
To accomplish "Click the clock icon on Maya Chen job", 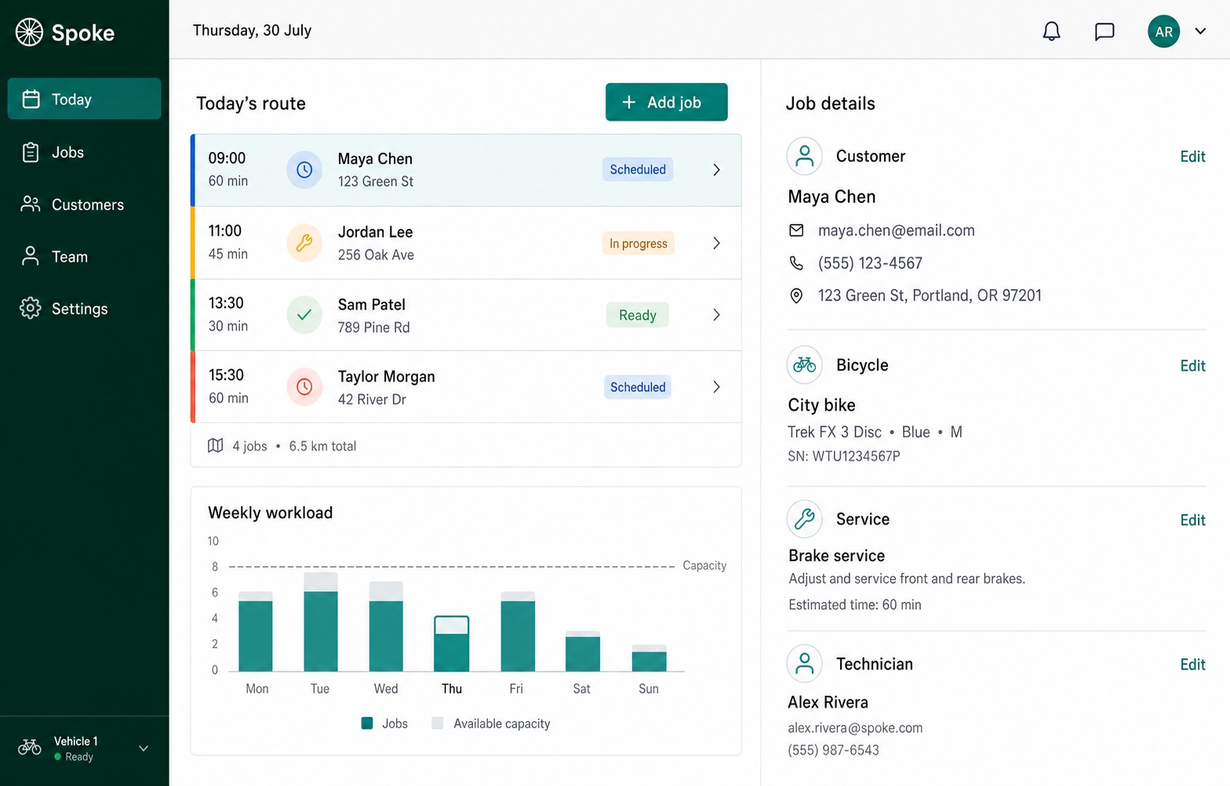I will [304, 169].
